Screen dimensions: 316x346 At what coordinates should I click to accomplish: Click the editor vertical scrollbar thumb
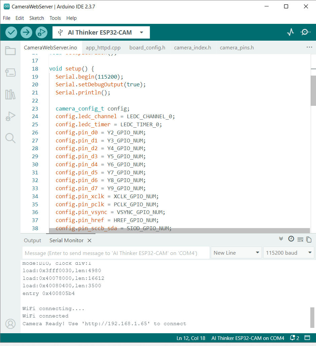[x=313, y=91]
